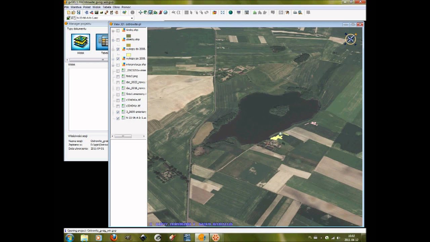The height and width of the screenshot is (242, 430).
Task: Click the PL language indicator in tray
Action: (x=310, y=237)
